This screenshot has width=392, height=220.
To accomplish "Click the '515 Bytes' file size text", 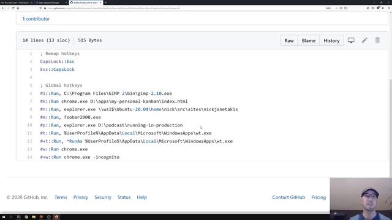I will pyautogui.click(x=90, y=40).
